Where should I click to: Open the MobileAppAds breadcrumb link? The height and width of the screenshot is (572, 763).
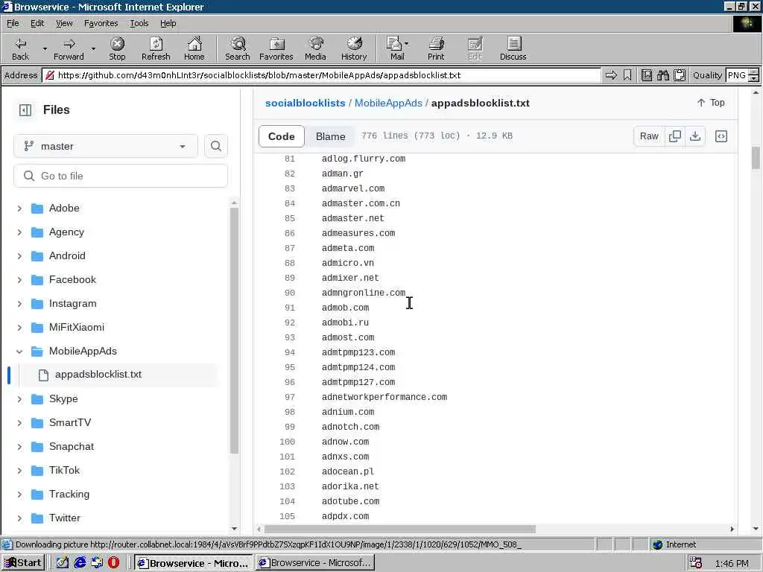388,103
